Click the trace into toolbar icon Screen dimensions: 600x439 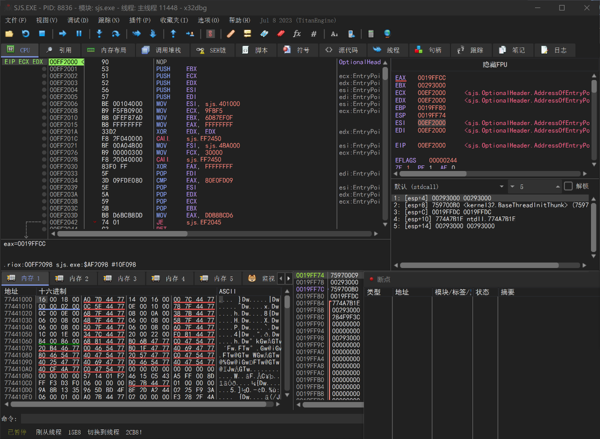click(136, 33)
